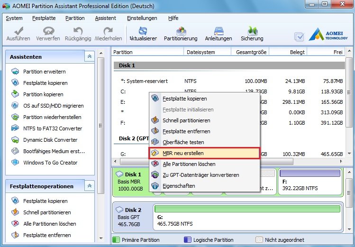355x247 pixels.
Task: Open Eigenschaften from context menu
Action: 204,186
